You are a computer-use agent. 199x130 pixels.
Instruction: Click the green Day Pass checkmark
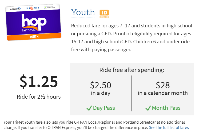89,108
